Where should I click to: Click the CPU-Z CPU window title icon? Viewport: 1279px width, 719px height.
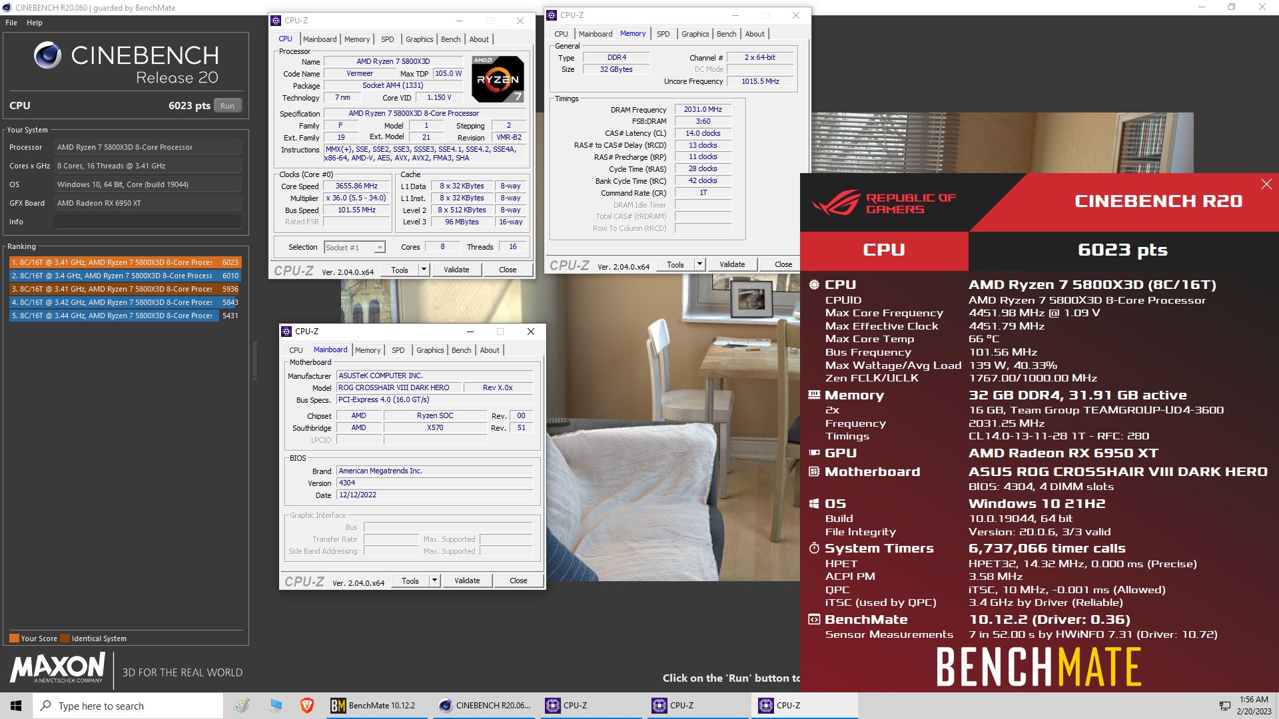click(276, 21)
